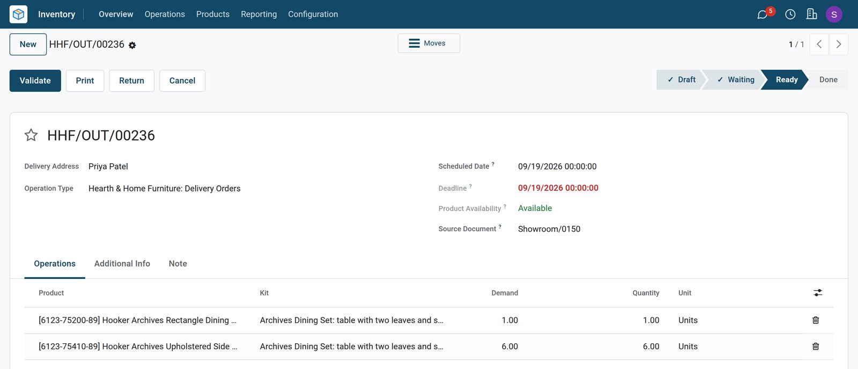
Task: Open the company switcher building icon
Action: pos(812,14)
